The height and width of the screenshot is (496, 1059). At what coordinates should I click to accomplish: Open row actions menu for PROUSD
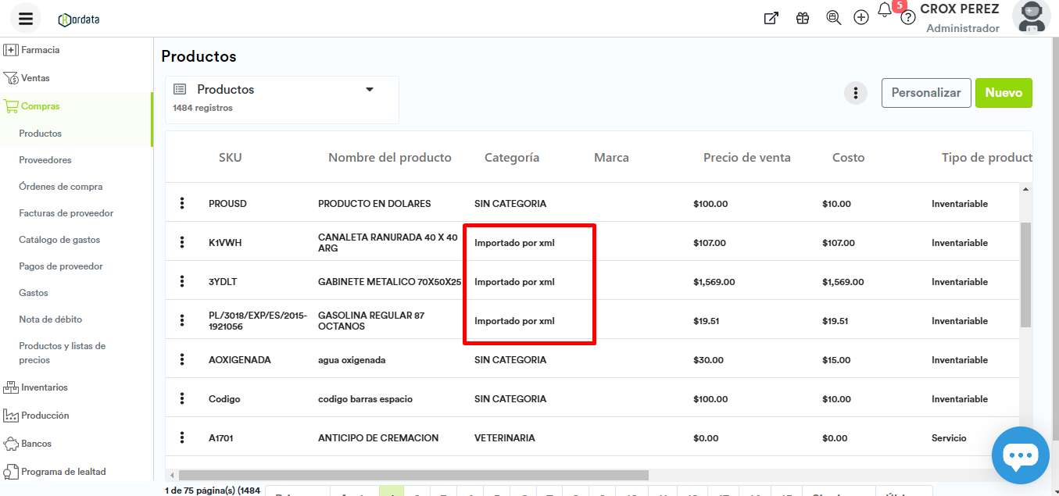pyautogui.click(x=182, y=203)
